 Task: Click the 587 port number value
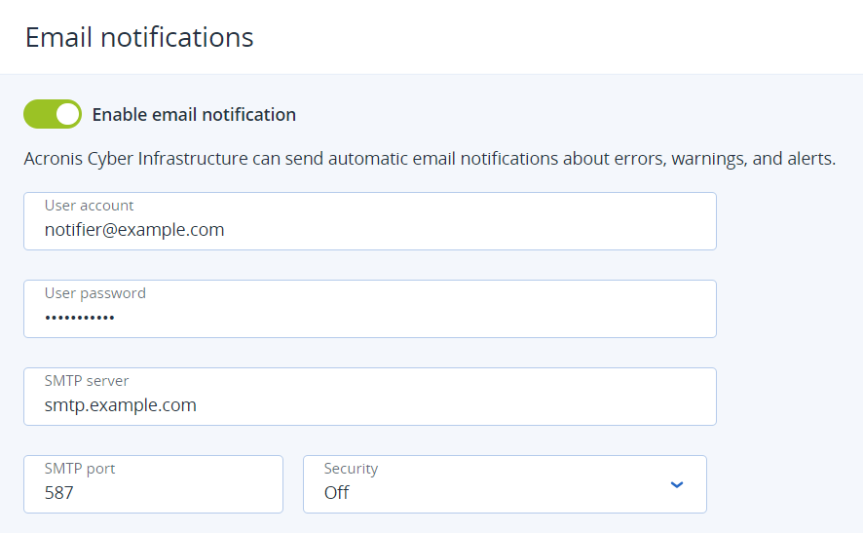[58, 492]
